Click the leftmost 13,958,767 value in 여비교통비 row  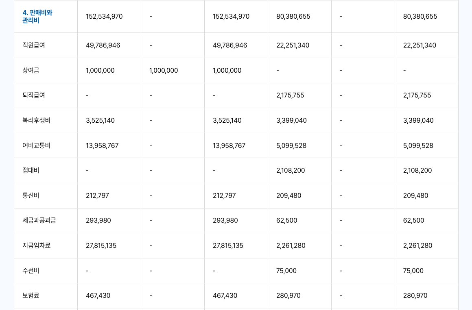tap(102, 145)
